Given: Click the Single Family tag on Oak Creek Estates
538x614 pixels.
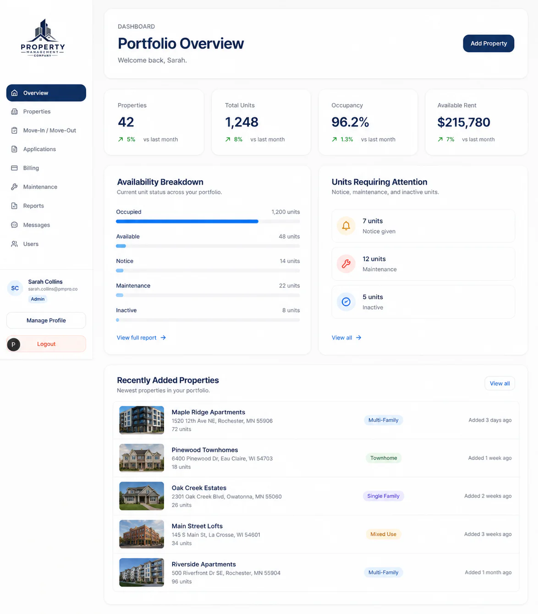Looking at the screenshot, I should (384, 496).
